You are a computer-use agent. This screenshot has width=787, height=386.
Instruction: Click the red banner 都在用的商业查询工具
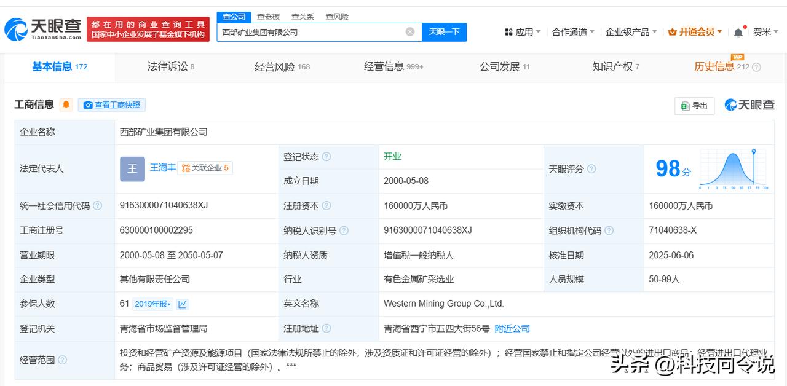tap(148, 29)
